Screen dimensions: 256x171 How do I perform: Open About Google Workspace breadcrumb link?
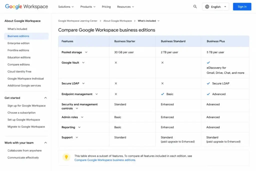point(117,21)
